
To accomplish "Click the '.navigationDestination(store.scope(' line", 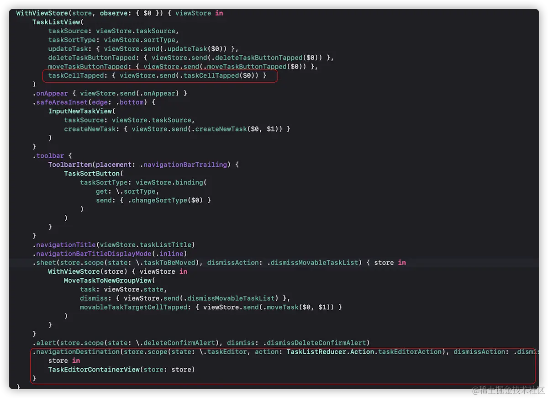I will click(x=285, y=352).
